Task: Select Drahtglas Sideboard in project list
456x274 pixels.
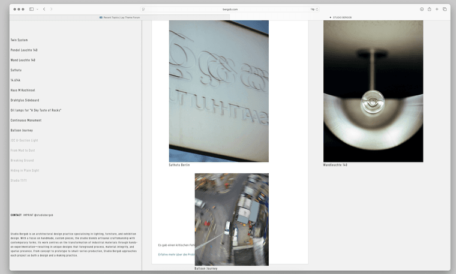Action: pyautogui.click(x=25, y=100)
